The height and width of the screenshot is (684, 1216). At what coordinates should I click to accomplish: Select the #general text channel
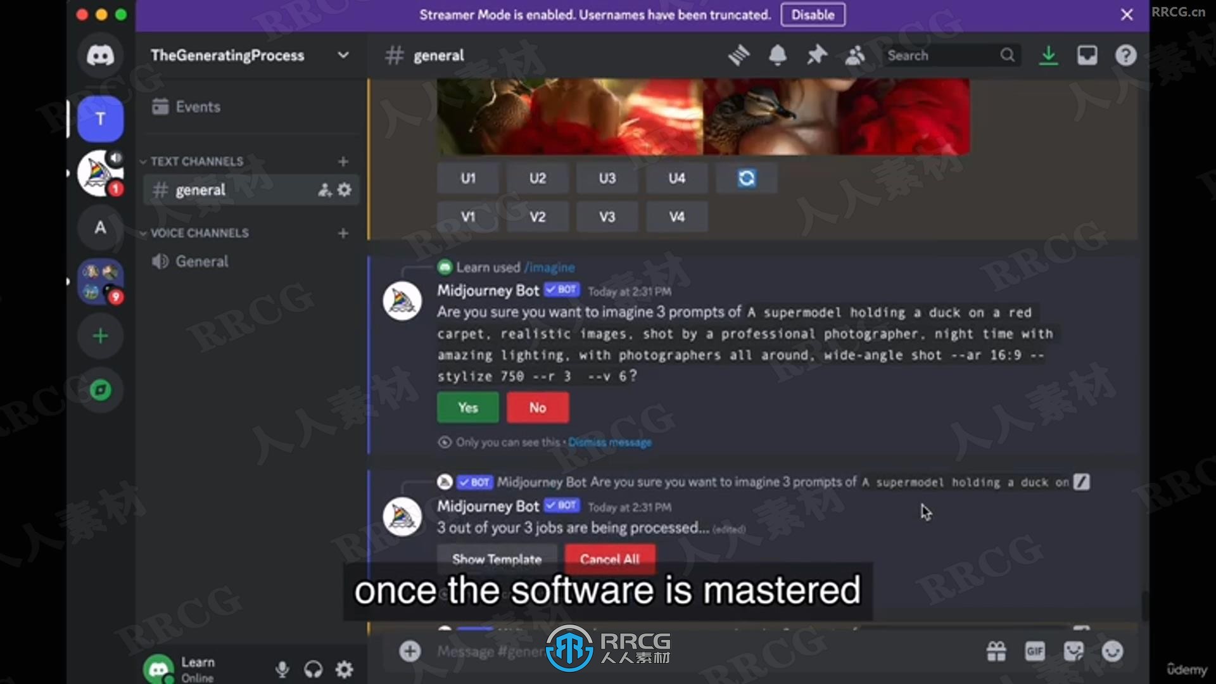pyautogui.click(x=201, y=191)
